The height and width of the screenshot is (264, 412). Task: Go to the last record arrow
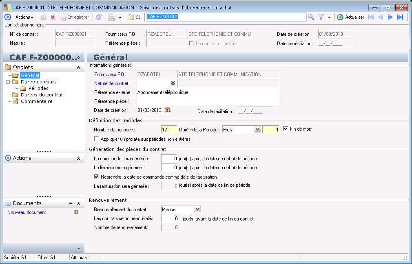tap(400, 17)
